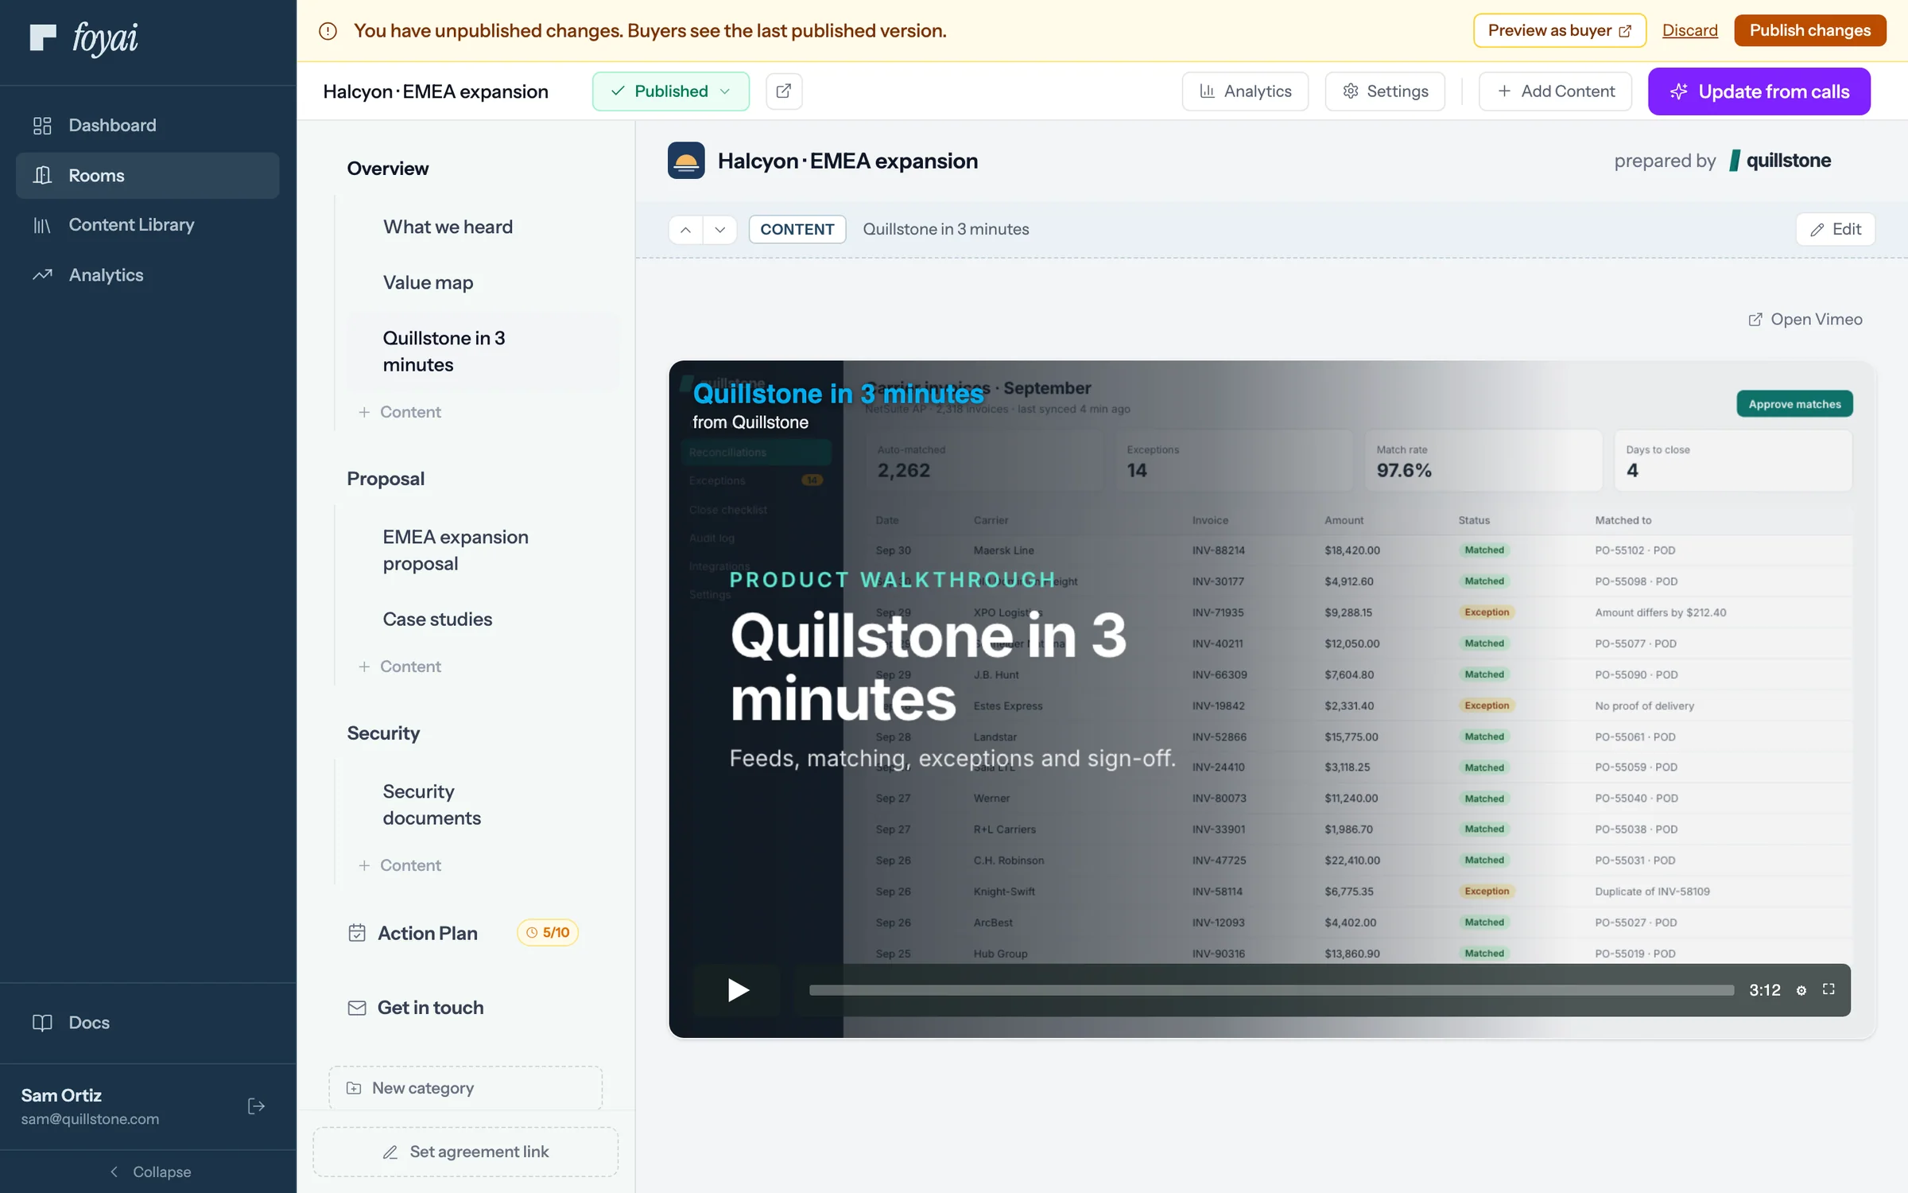Image resolution: width=1908 pixels, height=1193 pixels.
Task: Preview the room as buyer
Action: click(x=1560, y=30)
